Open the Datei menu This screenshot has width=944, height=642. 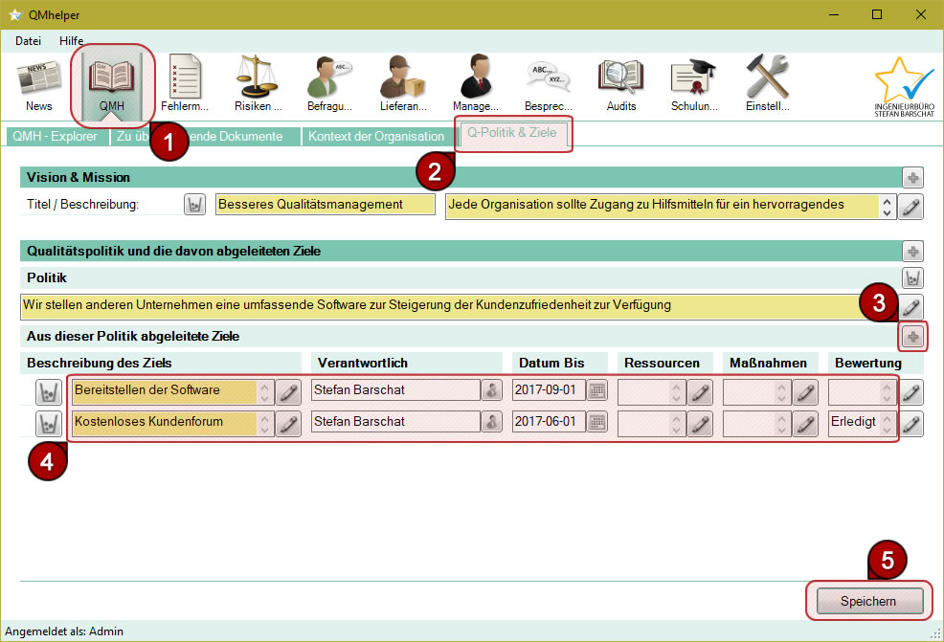pos(28,41)
